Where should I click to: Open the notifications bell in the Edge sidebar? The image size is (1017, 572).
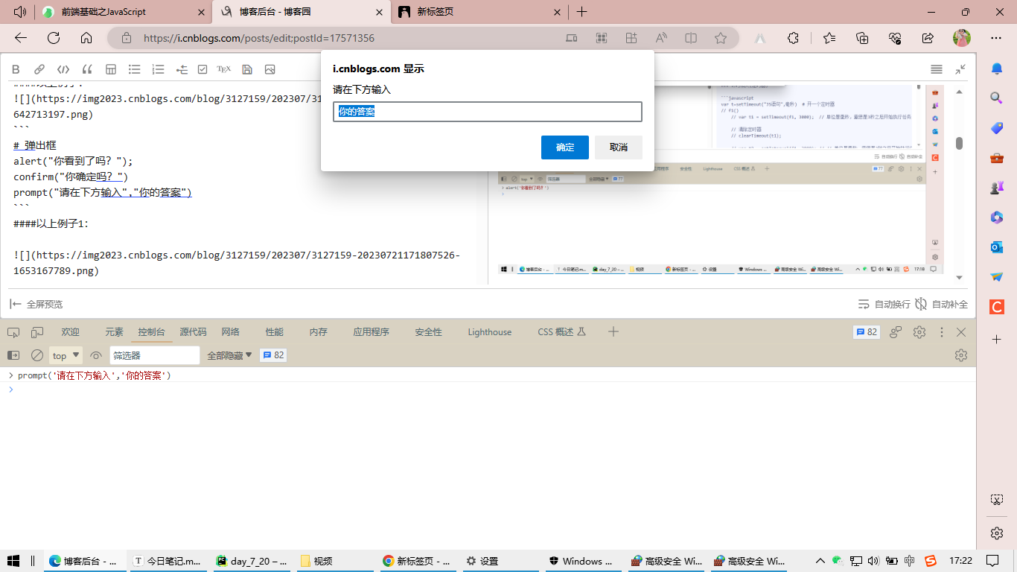tap(997, 69)
